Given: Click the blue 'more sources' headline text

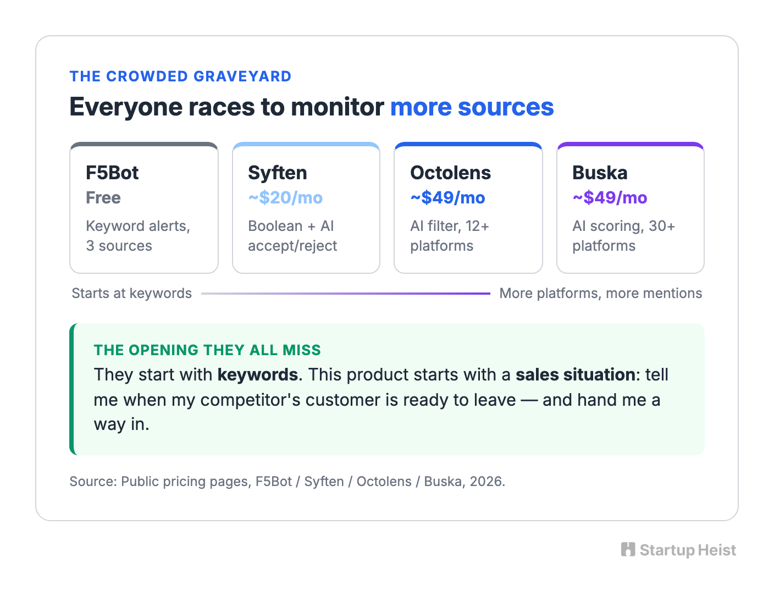Looking at the screenshot, I should point(472,107).
